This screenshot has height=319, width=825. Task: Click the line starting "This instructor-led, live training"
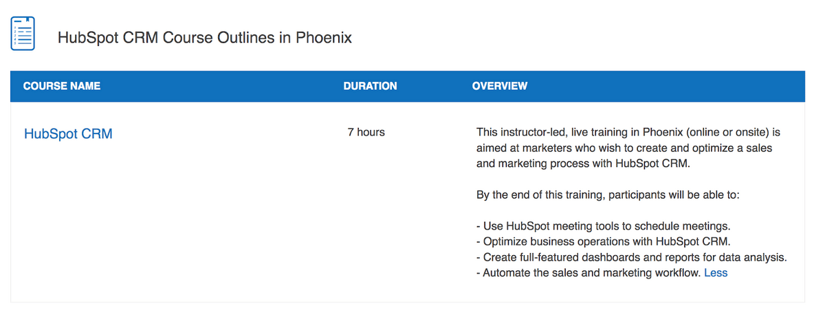coord(628,132)
